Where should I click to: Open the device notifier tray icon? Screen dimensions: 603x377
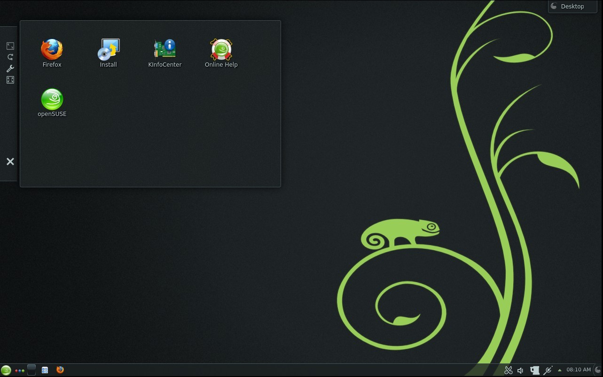534,370
